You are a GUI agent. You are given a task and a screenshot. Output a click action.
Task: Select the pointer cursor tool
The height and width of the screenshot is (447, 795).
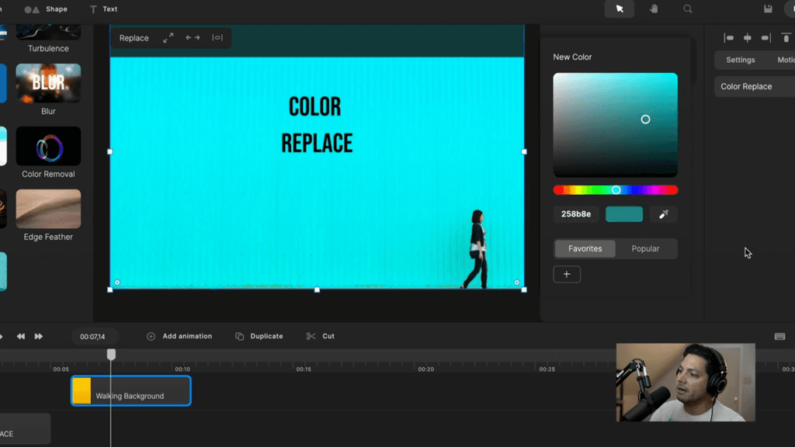pos(620,9)
